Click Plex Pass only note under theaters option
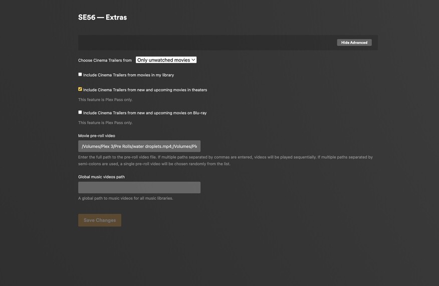The width and height of the screenshot is (439, 286). pos(105,100)
